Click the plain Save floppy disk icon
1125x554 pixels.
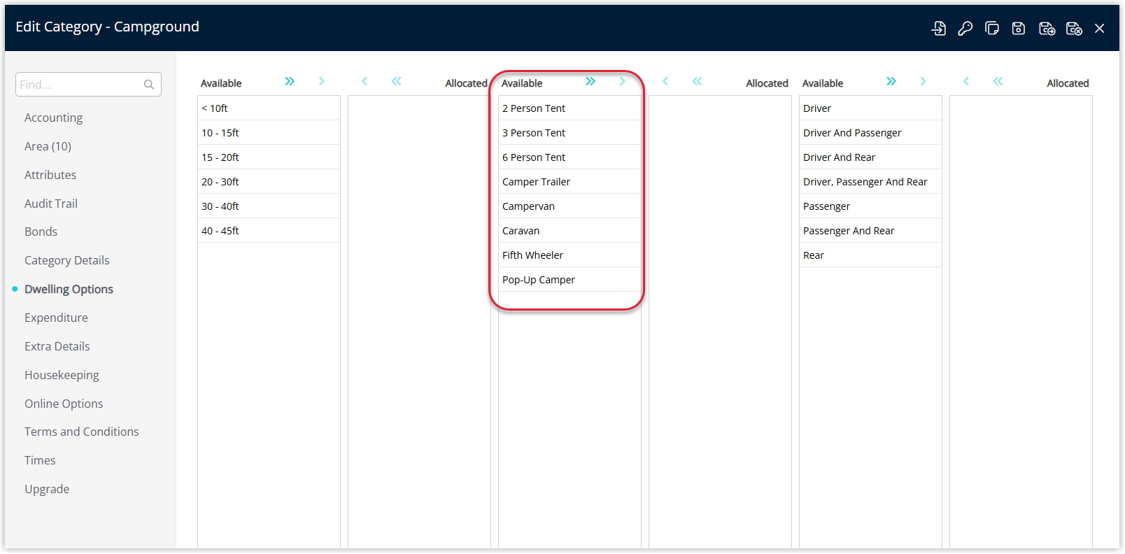point(1019,28)
